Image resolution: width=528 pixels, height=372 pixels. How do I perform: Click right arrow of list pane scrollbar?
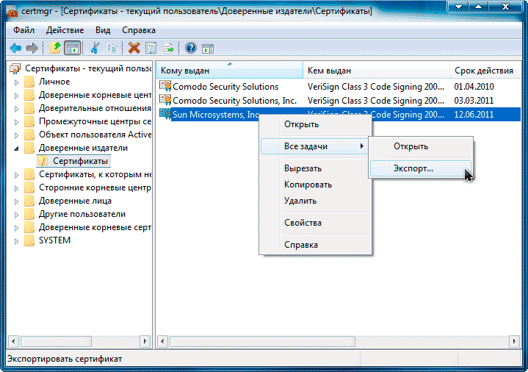click(x=514, y=341)
